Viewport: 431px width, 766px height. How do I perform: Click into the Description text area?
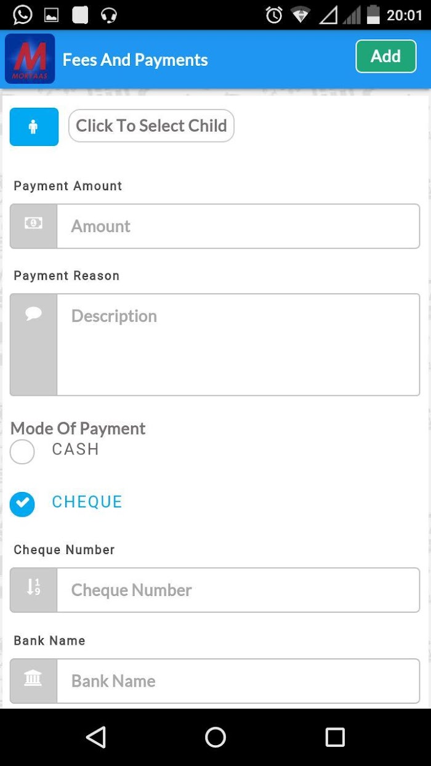tap(238, 344)
